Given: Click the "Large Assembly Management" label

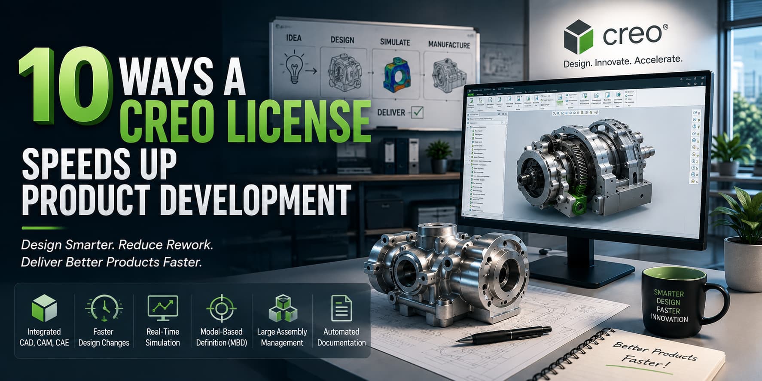Looking at the screenshot, I should [282, 337].
